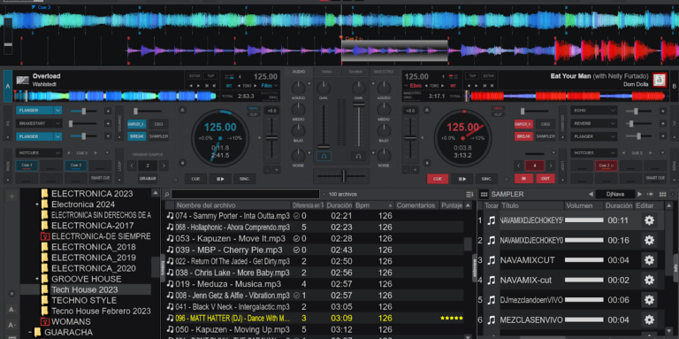Go to next sampler bank arrow right of DjNava
This screenshot has height=339, width=679.
pos(639,194)
